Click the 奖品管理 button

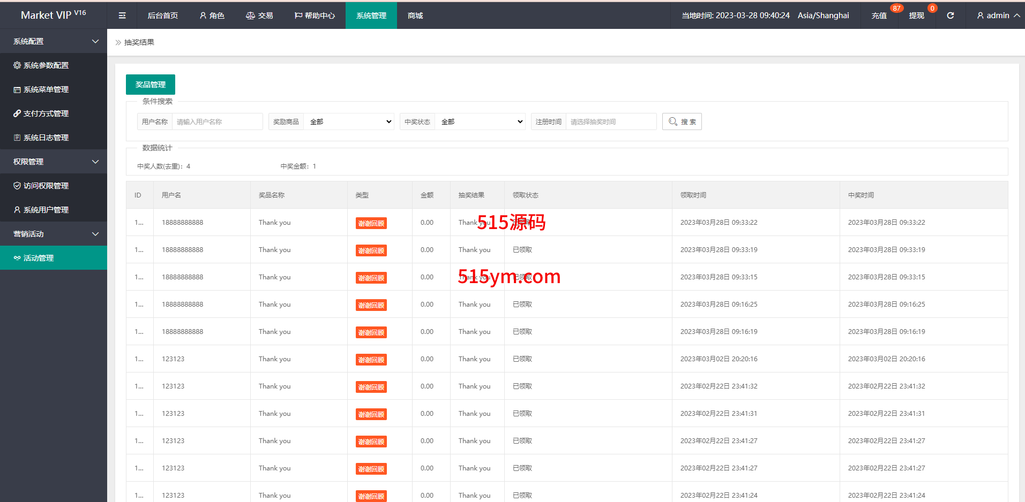click(151, 85)
